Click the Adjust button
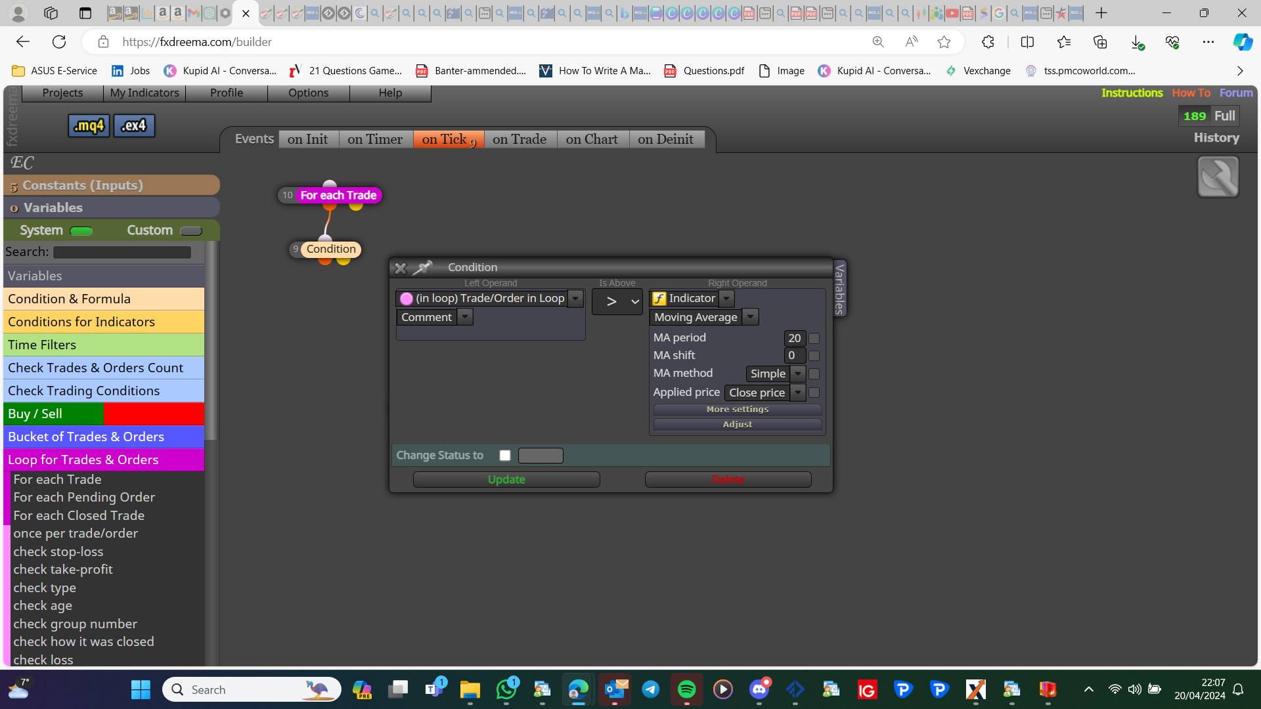1261x709 pixels. (738, 425)
